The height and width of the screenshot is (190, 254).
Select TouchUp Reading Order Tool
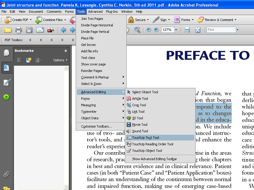160,144
